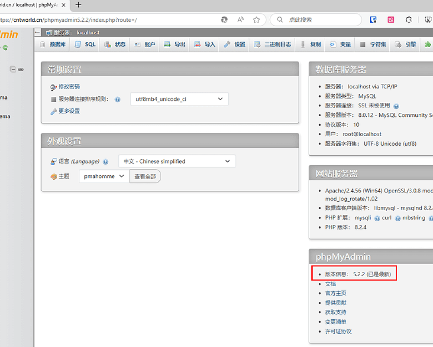The width and height of the screenshot is (433, 347).
Task: Open the 二进制日志 tab
Action: coord(273,44)
